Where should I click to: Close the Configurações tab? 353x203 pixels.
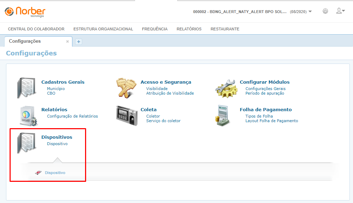pyautogui.click(x=67, y=42)
